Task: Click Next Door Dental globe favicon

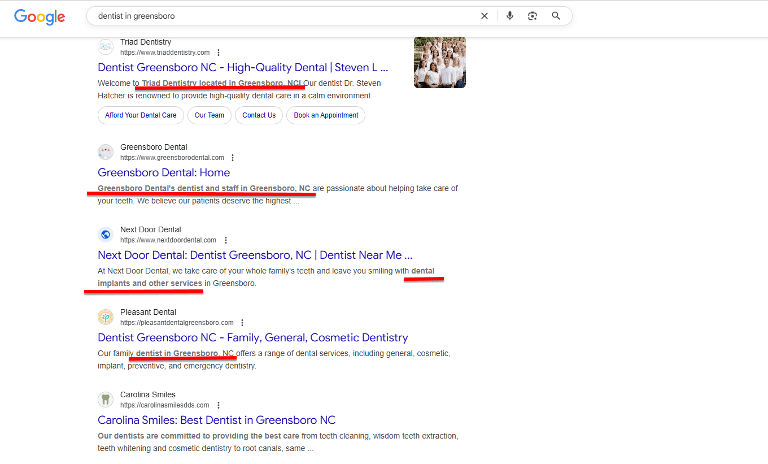Action: pos(106,235)
